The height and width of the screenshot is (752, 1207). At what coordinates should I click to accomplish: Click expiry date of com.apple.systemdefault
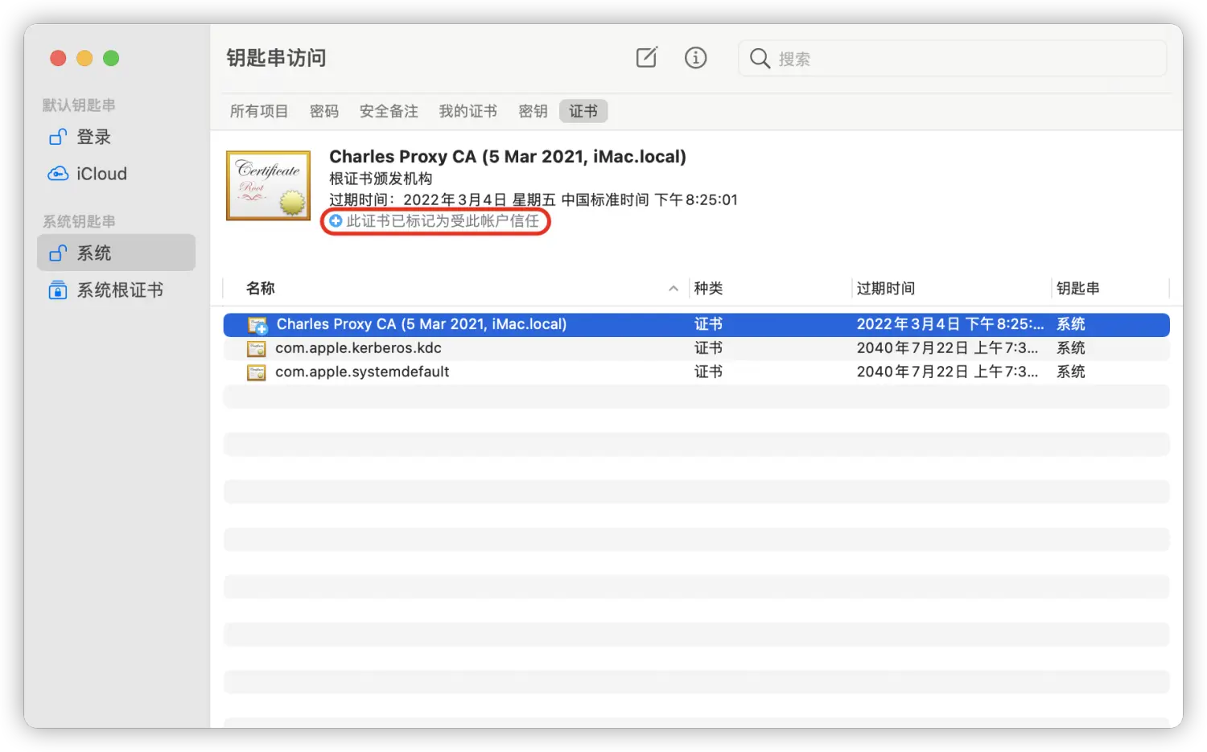(947, 372)
